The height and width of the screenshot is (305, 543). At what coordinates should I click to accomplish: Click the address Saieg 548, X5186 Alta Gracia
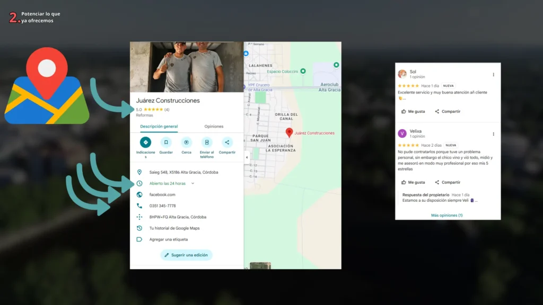pos(183,172)
